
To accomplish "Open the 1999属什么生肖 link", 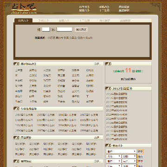I will (89, 130).
